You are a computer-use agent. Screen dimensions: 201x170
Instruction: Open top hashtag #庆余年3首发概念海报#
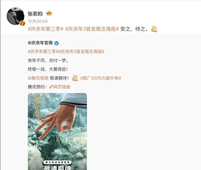point(92,29)
